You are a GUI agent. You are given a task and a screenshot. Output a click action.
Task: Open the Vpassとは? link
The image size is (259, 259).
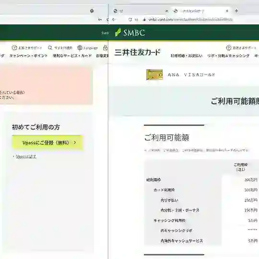26,156
